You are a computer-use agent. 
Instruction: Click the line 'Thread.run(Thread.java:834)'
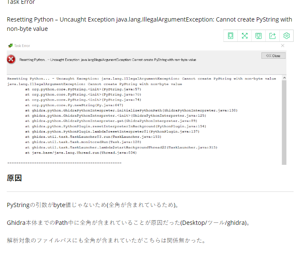81,153
